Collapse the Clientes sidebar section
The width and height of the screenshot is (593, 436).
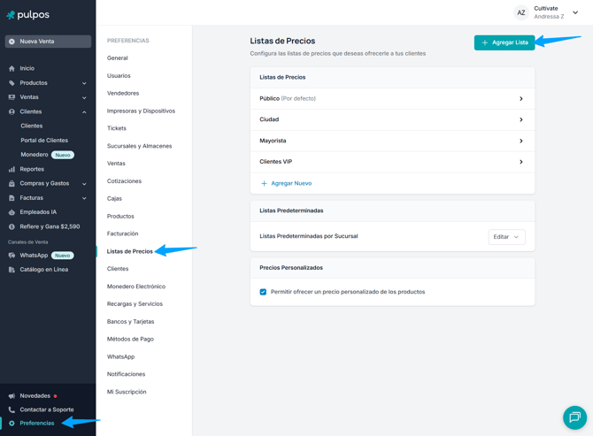(84, 111)
